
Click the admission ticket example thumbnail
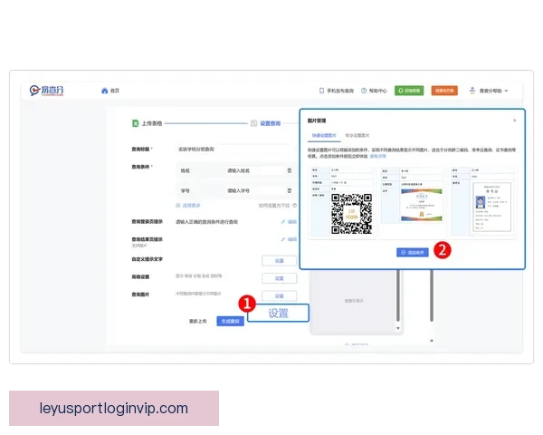[x=483, y=201]
